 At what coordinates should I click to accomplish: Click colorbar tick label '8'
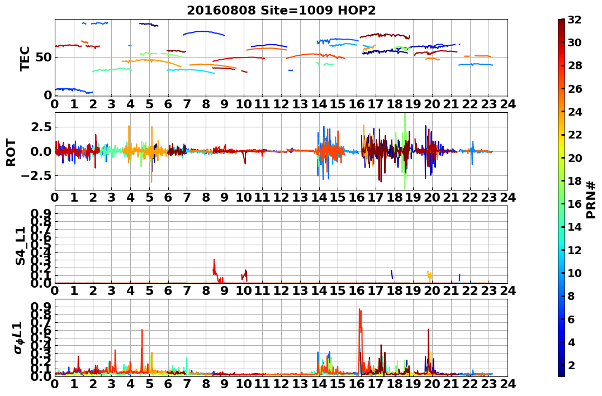point(571,296)
